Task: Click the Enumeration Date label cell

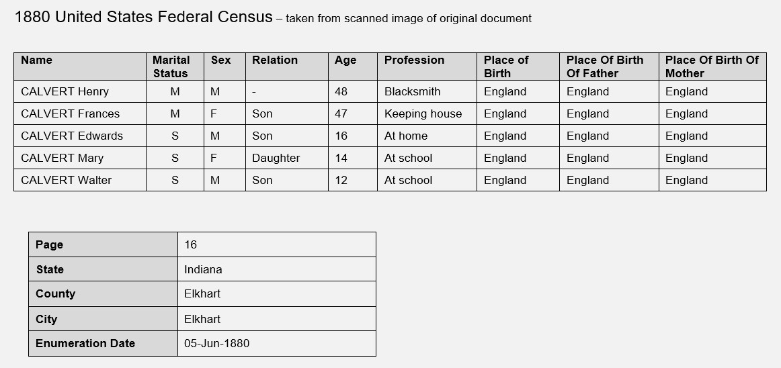Action: pyautogui.click(x=103, y=344)
